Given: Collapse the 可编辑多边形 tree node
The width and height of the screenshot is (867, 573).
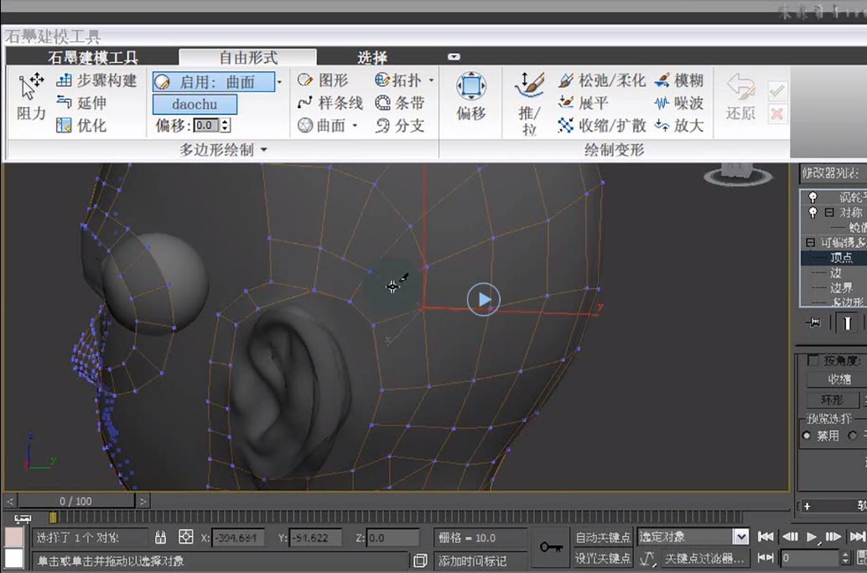Looking at the screenshot, I should pyautogui.click(x=810, y=242).
